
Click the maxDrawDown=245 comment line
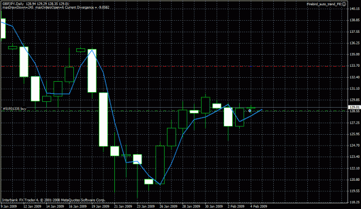[x=55, y=7]
